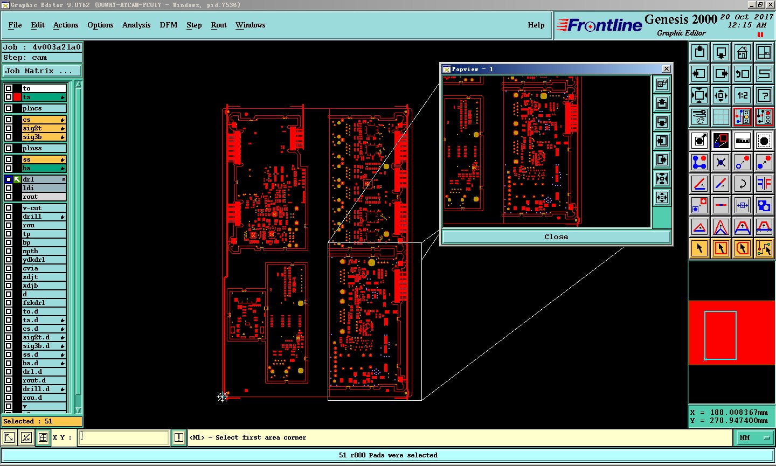
Task: Click the pan up view icon
Action: click(x=699, y=52)
